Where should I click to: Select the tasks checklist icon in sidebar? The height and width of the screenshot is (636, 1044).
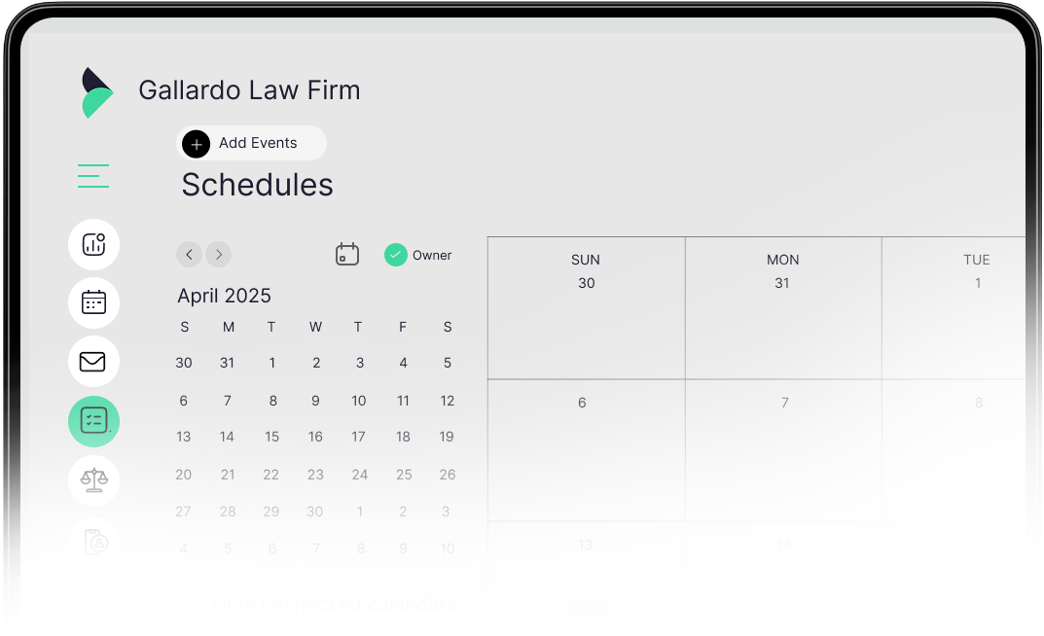click(x=93, y=421)
